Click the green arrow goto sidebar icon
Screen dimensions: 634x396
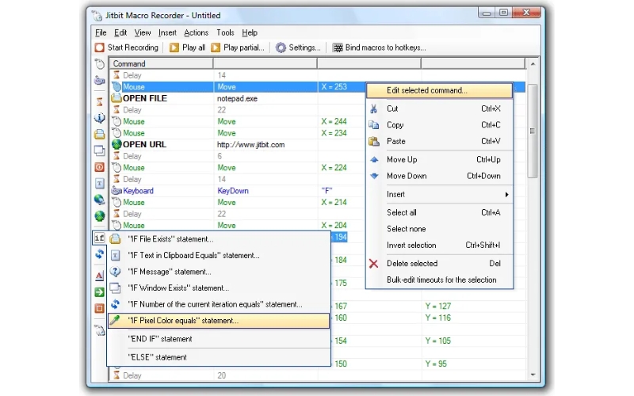(100, 292)
